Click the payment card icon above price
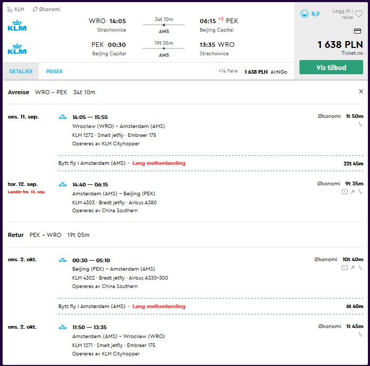The width and height of the screenshot is (370, 366). point(357,31)
